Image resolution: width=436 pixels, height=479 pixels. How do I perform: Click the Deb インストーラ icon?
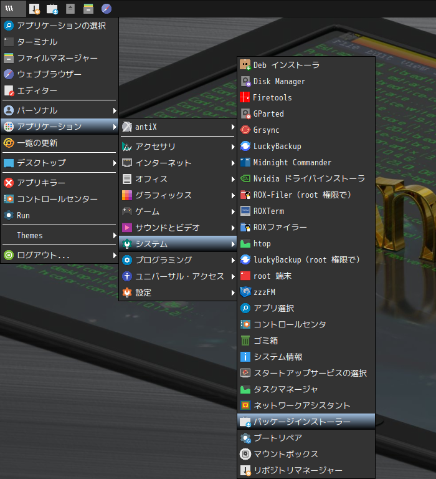click(245, 65)
